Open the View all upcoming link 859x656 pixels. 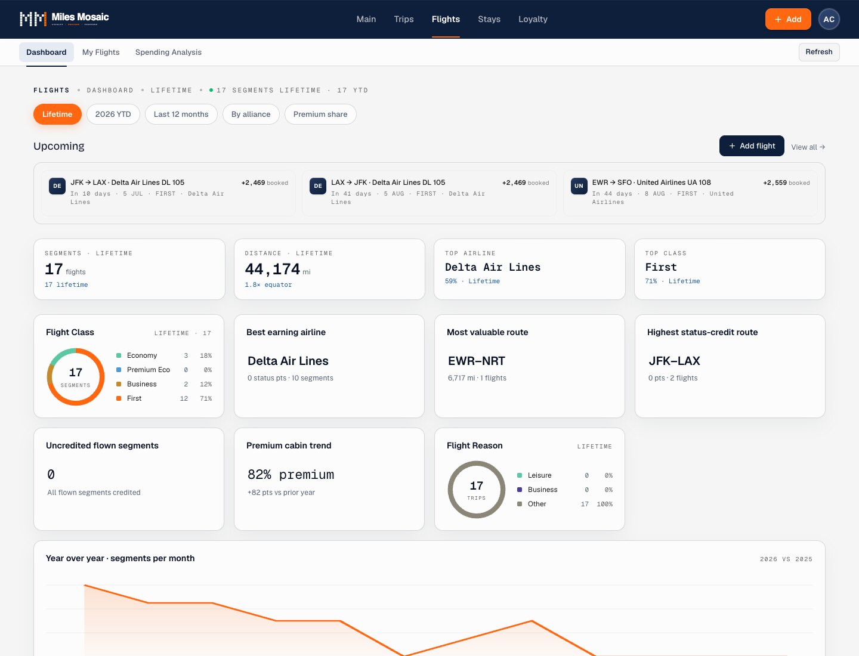click(x=808, y=147)
